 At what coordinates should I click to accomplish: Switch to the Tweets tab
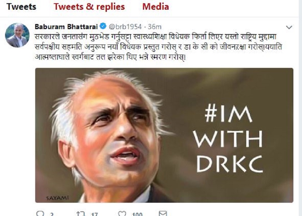(21, 7)
